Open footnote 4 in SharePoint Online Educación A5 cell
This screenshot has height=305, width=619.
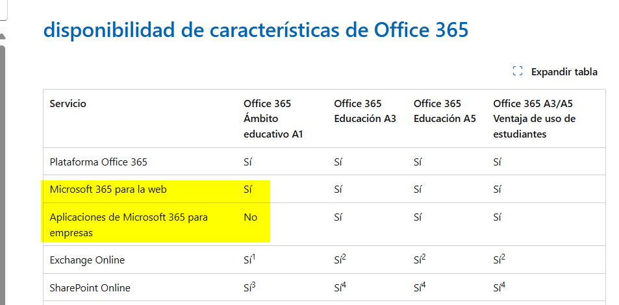pyautogui.click(x=423, y=285)
